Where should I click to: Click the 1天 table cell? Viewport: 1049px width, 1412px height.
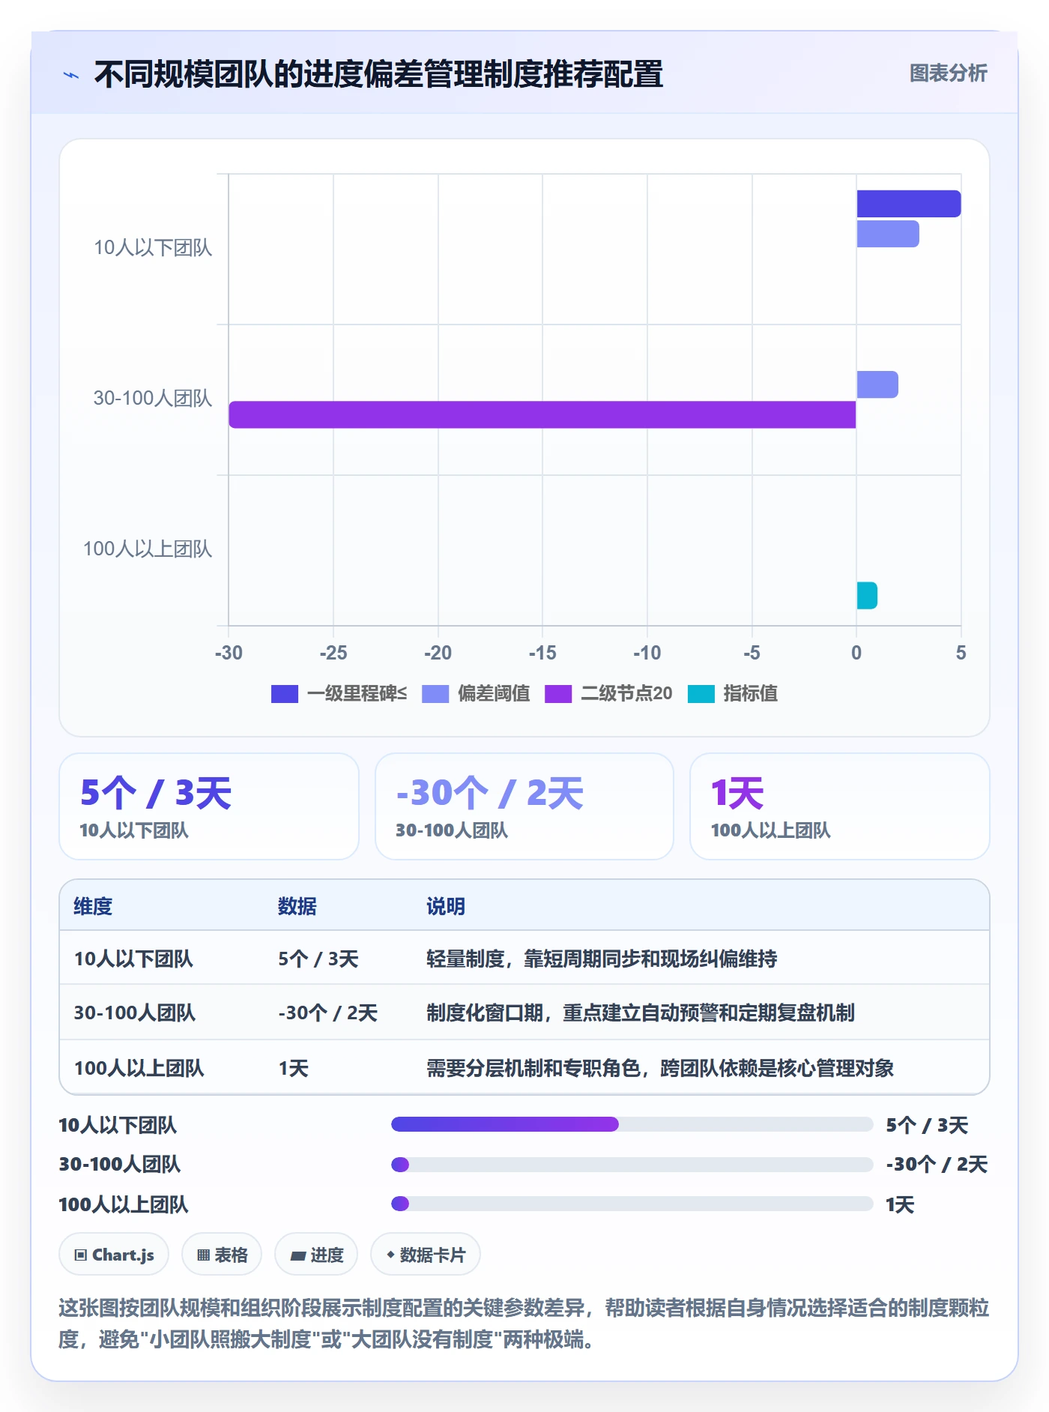(x=294, y=1068)
